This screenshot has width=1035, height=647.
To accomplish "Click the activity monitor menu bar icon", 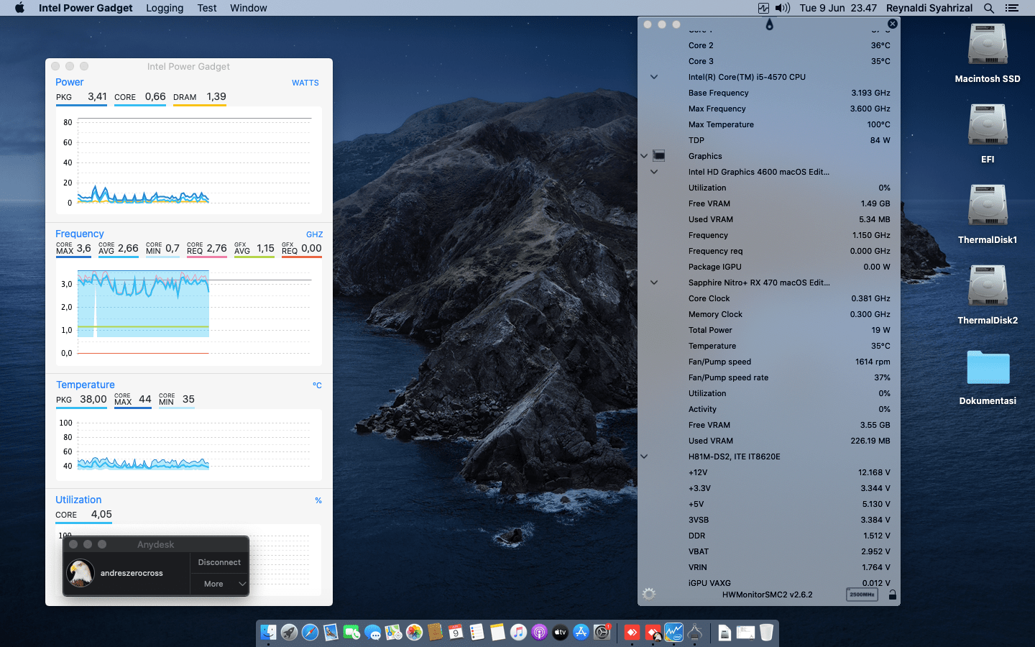I will pos(763,8).
